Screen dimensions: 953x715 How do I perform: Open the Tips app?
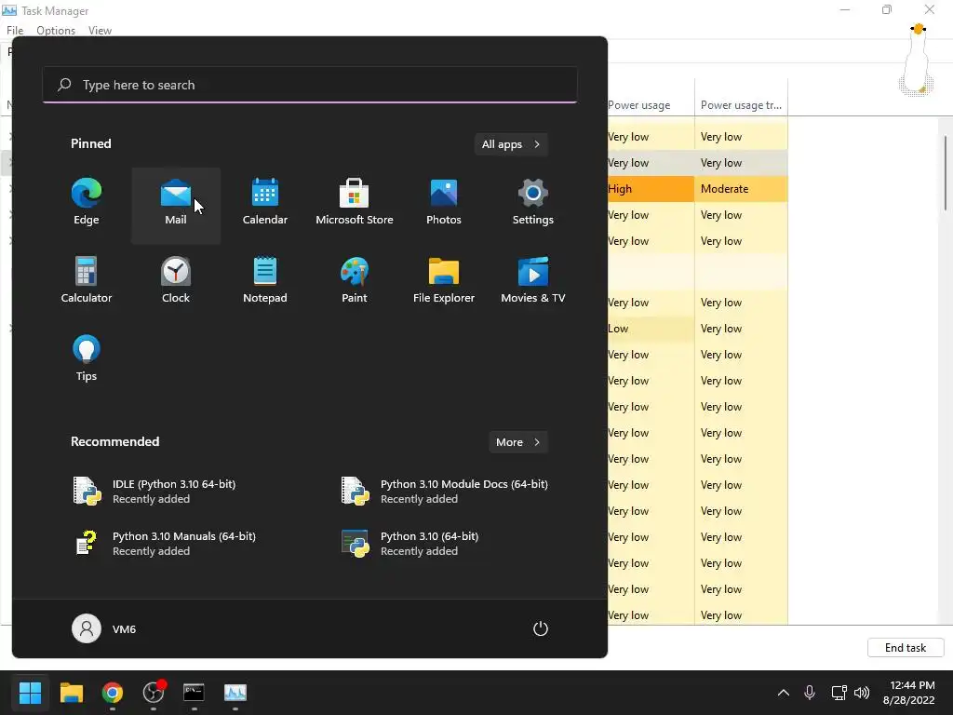(87, 360)
